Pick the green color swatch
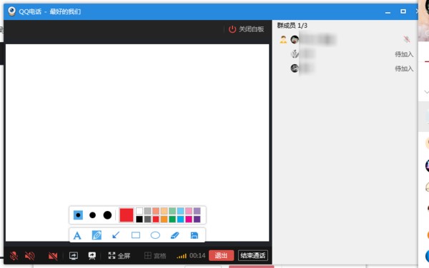 172,220
